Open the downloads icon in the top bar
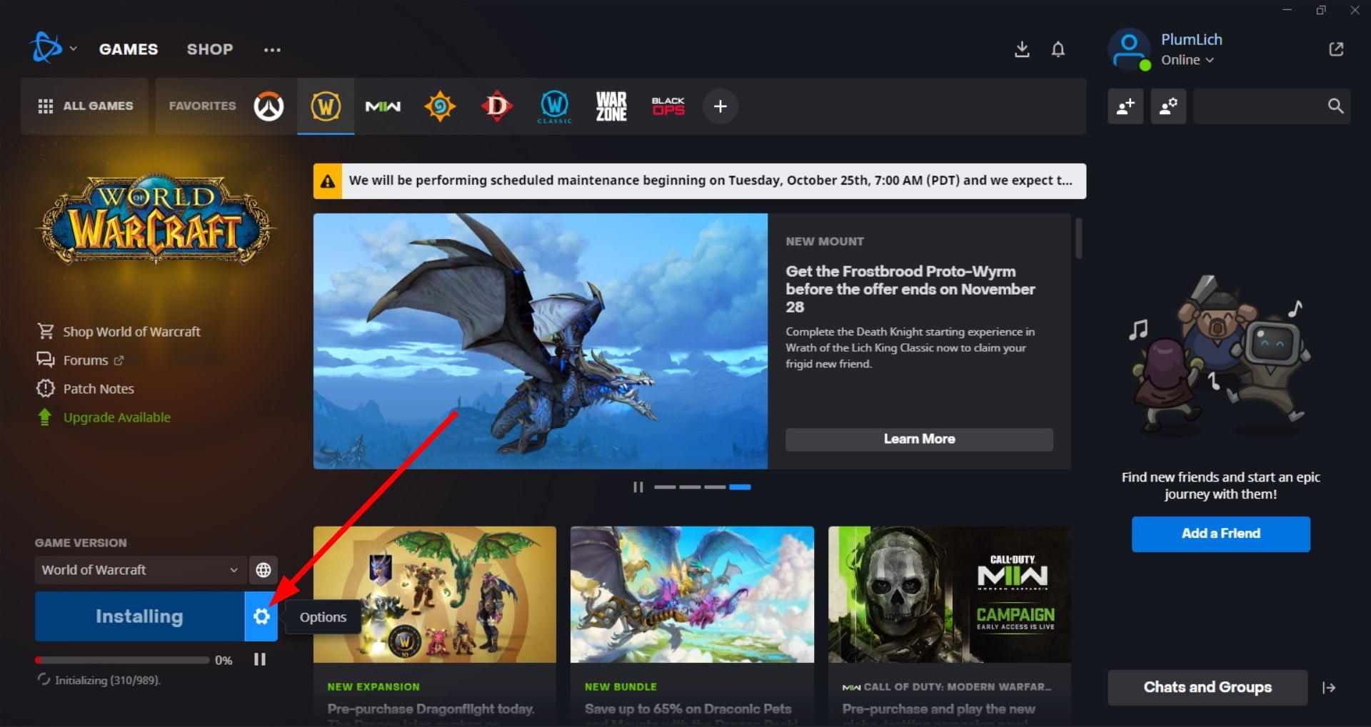 1022,49
